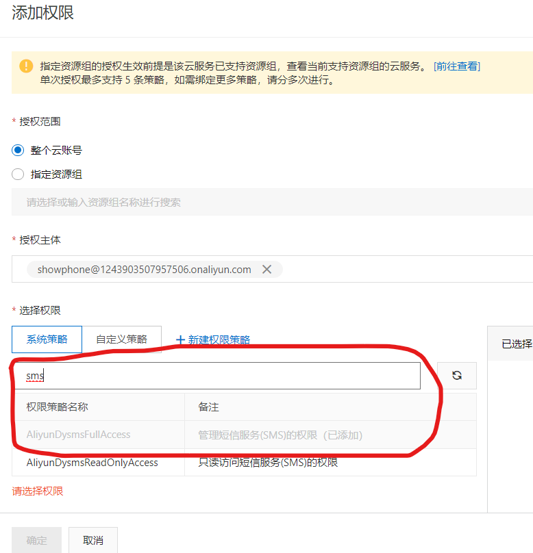Click the refresh policy list icon

[x=457, y=376]
